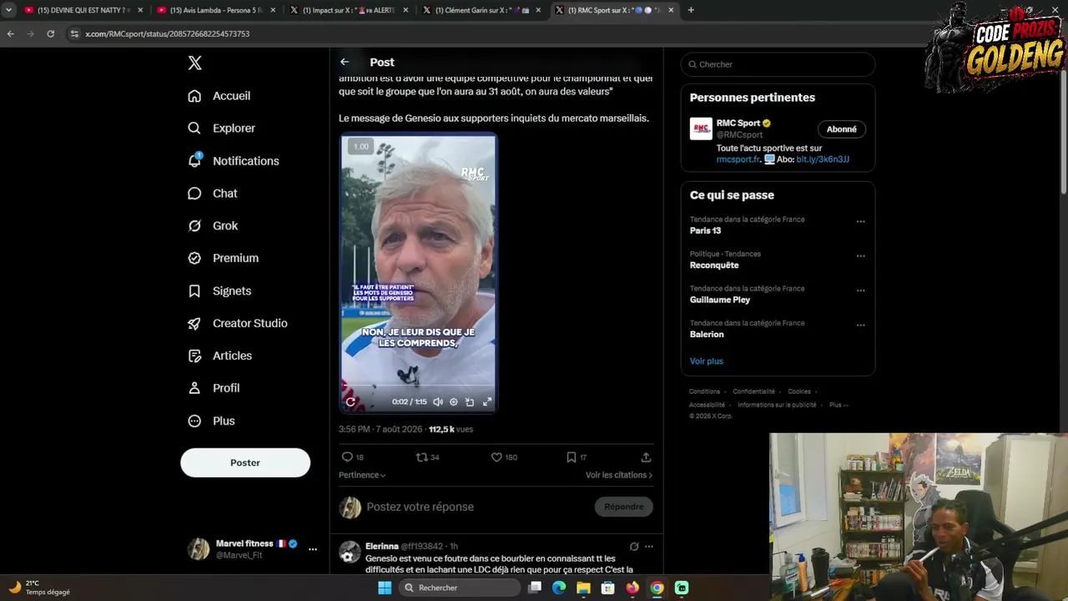Image resolution: width=1068 pixels, height=601 pixels.
Task: Open the blt.ly/3k6n3JJ link
Action: tap(823, 159)
